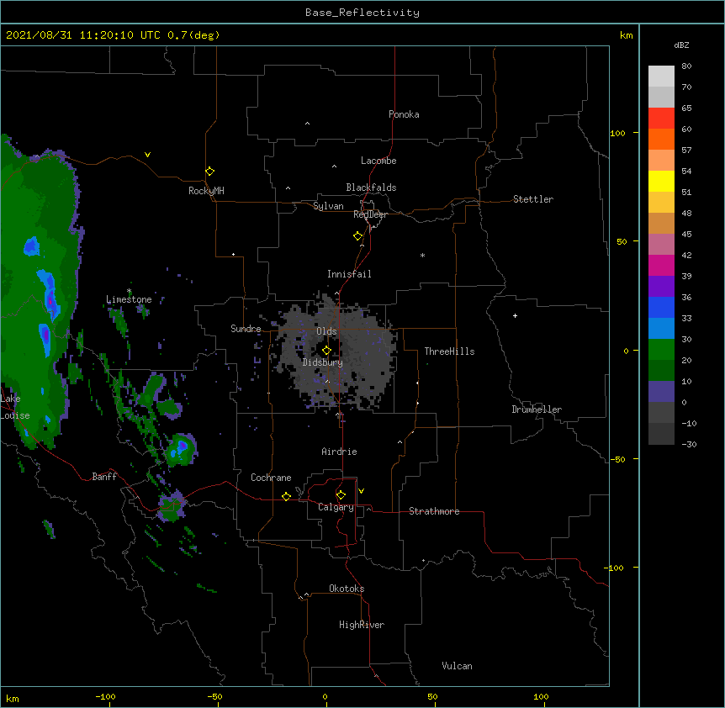Click the RedDeer city label
The width and height of the screenshot is (725, 708).
click(370, 214)
